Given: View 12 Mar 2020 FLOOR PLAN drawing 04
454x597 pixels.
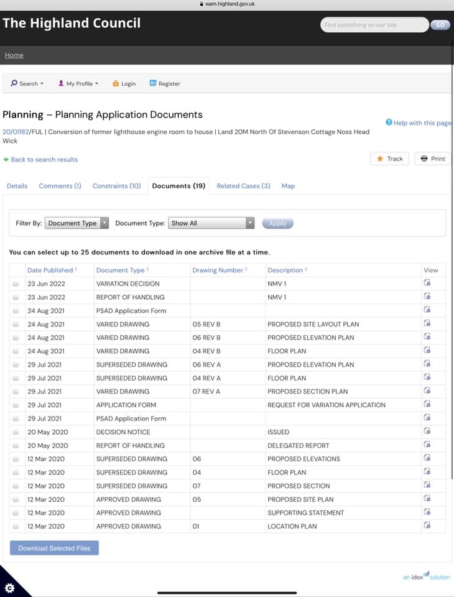Looking at the screenshot, I should tap(427, 472).
